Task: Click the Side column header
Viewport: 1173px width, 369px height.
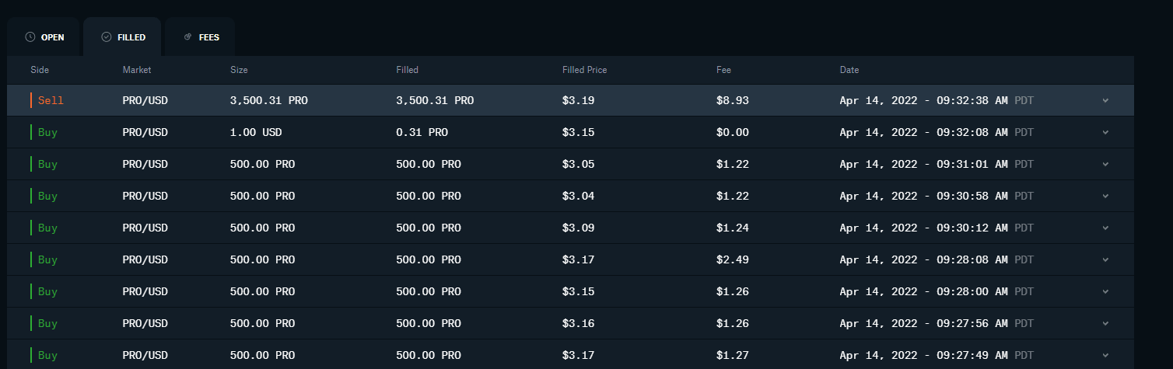Action: [40, 70]
